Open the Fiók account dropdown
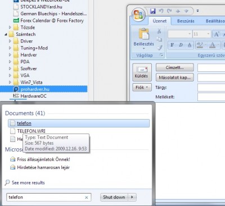Viewport: 225px width, 206px height. click(x=142, y=88)
